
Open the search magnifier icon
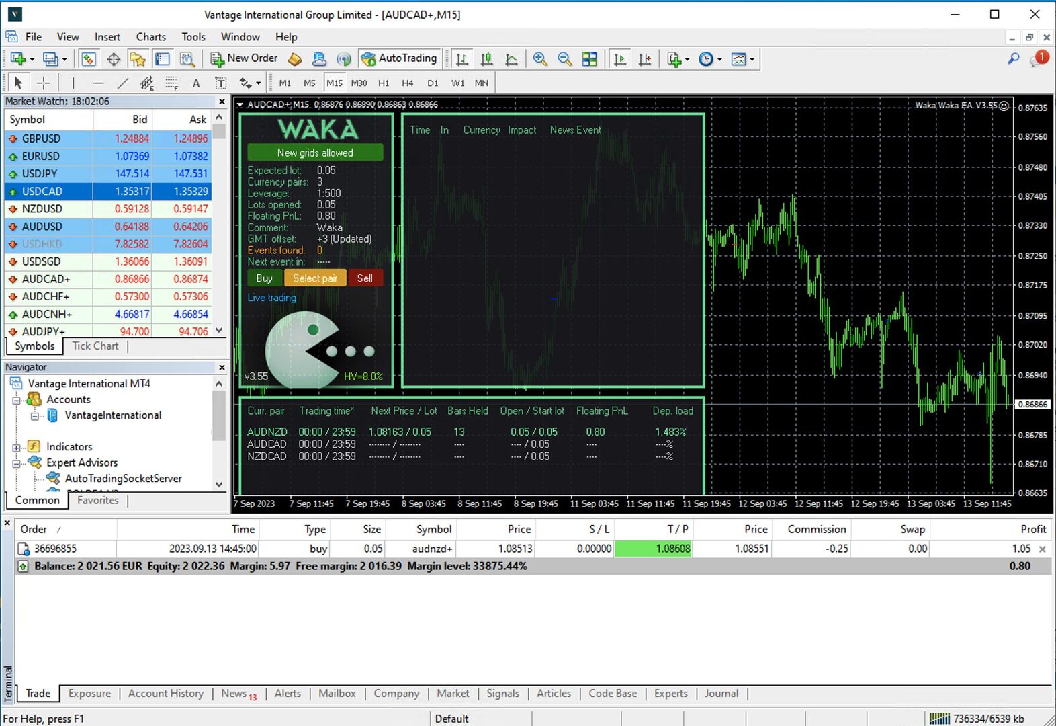pyautogui.click(x=1014, y=59)
